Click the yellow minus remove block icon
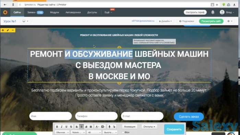 pos(13,30)
